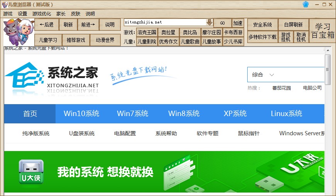Open the 设置 menu
The image size is (336, 196).
click(x=22, y=14)
